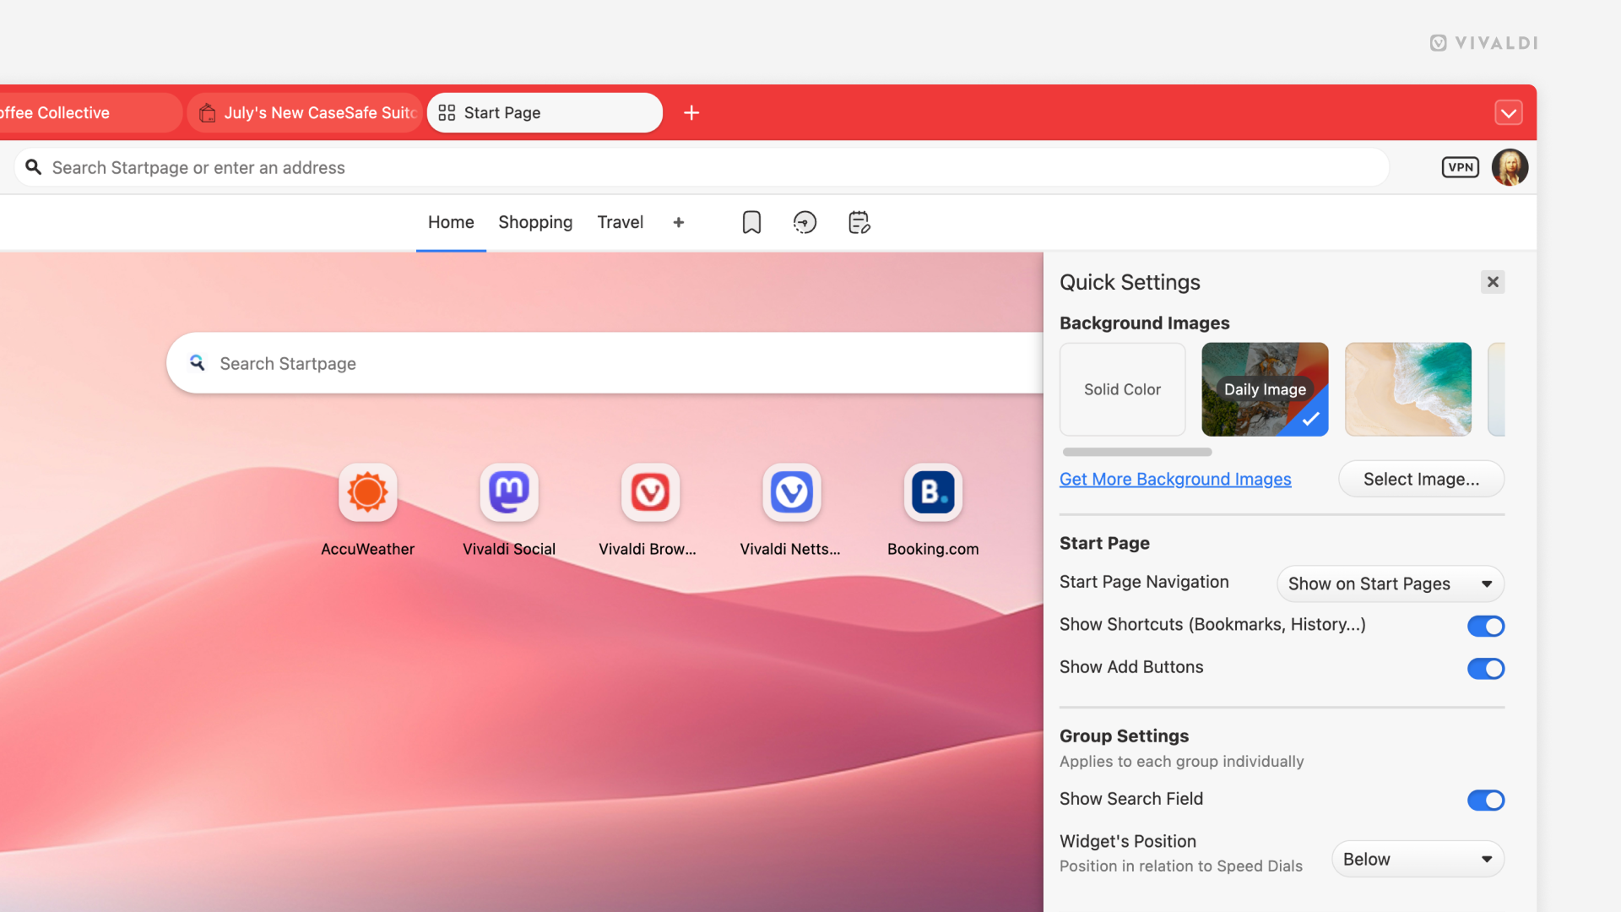Open the Vivaldi profile avatar menu
This screenshot has height=912, width=1621.
point(1510,167)
